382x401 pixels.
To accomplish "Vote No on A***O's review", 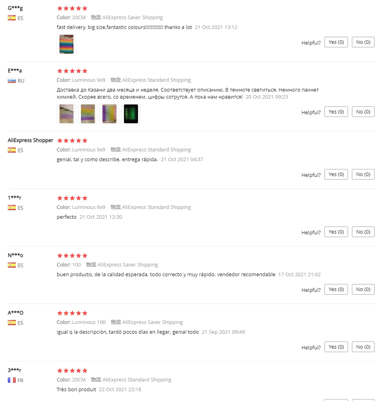I will (x=363, y=347).
